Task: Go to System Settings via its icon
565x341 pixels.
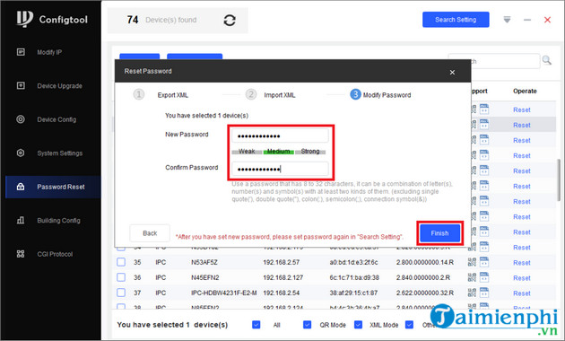Action: (x=21, y=153)
